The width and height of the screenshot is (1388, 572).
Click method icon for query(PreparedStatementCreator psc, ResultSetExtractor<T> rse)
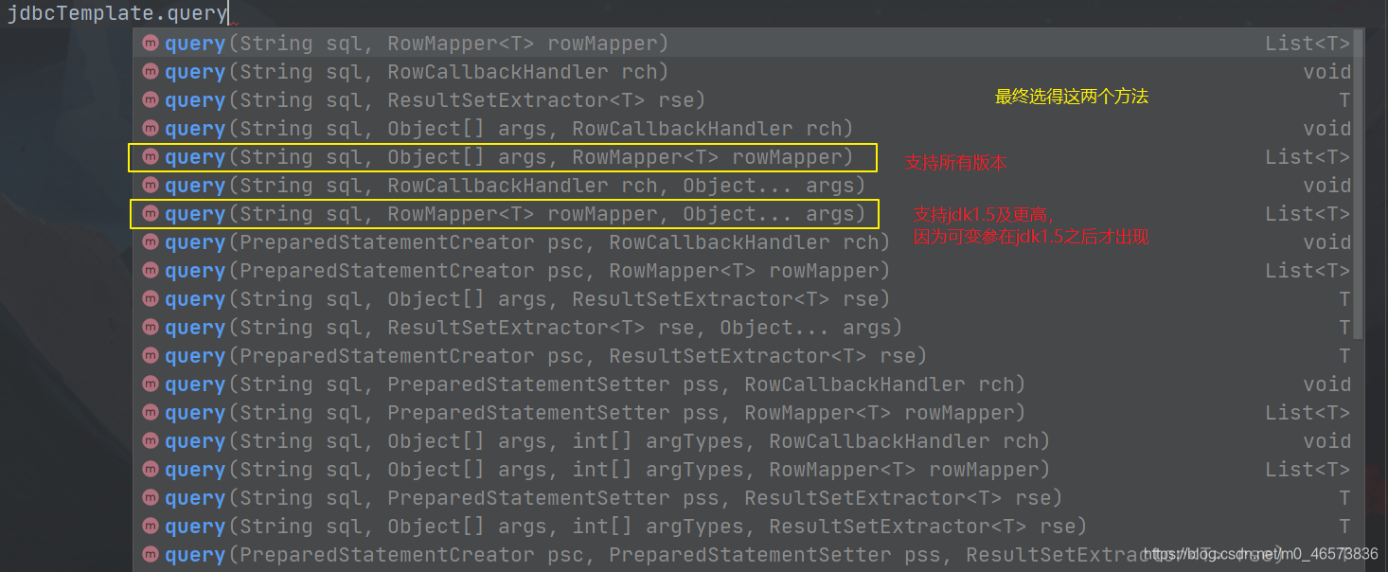tap(150, 356)
